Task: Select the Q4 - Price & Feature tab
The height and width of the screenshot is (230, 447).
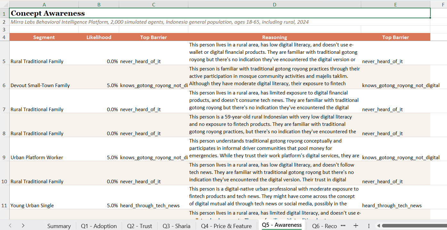Action: [x=226, y=226]
